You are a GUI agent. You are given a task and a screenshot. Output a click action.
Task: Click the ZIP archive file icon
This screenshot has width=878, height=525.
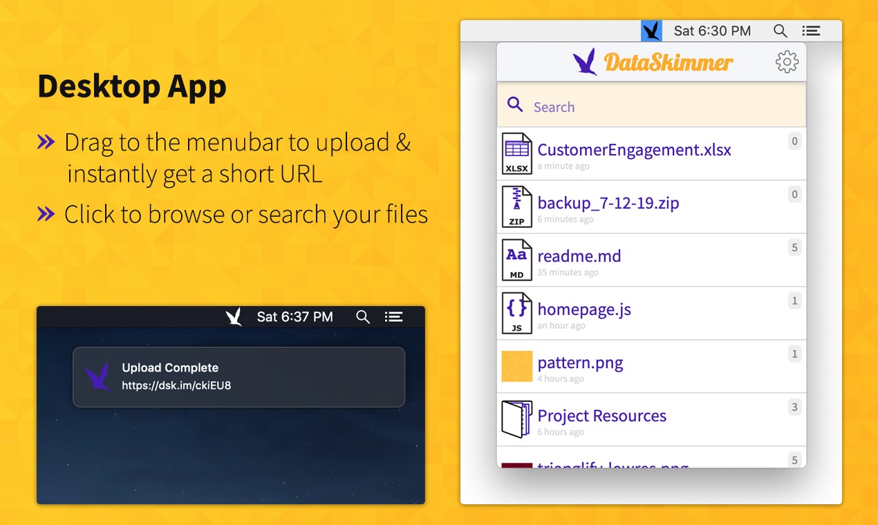pyautogui.click(x=516, y=207)
